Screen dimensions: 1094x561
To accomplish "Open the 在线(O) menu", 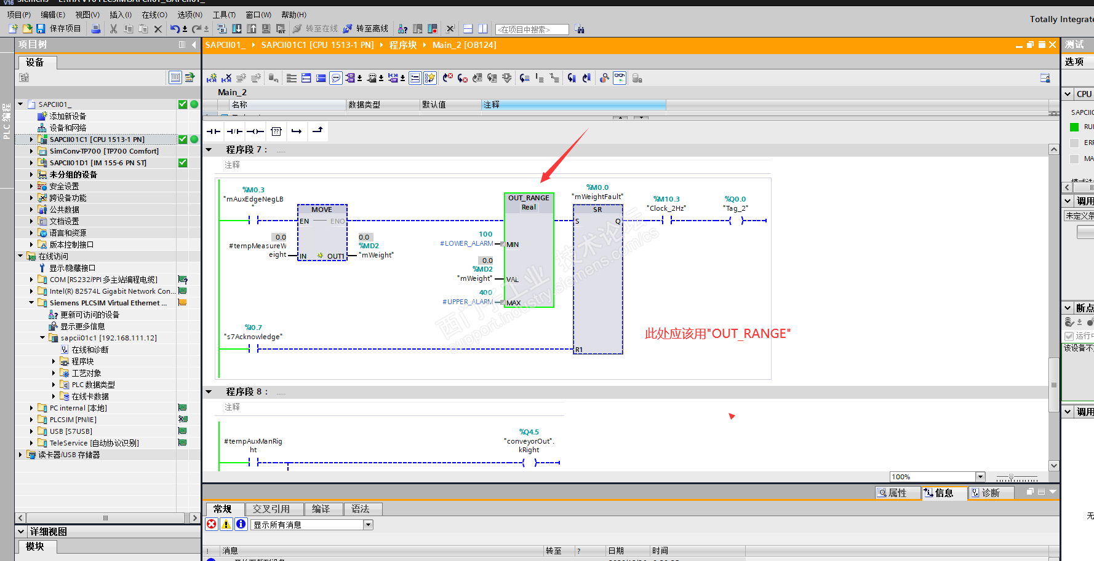I will pyautogui.click(x=154, y=15).
